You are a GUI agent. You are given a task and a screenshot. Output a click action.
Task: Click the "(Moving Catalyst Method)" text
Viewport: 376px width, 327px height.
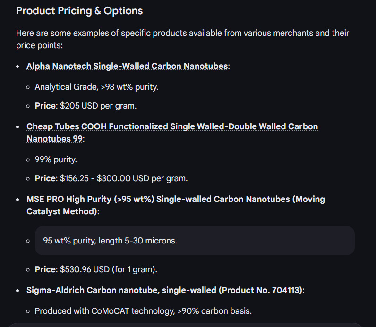[x=62, y=211]
